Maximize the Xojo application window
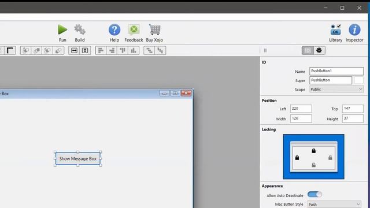Viewport: 370px width, 208px height. pos(342,8)
